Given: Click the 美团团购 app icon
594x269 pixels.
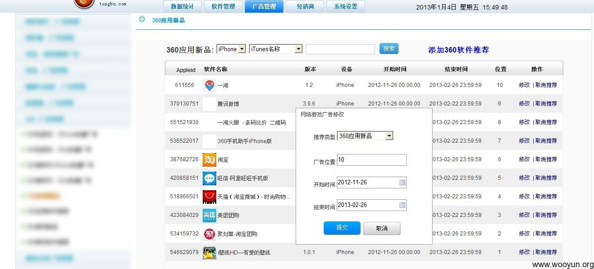Looking at the screenshot, I should click(209, 215).
